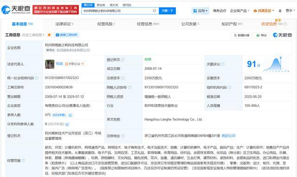Click the info icon beside 经营范围
Screen dimensions: 297x177
[23, 160]
